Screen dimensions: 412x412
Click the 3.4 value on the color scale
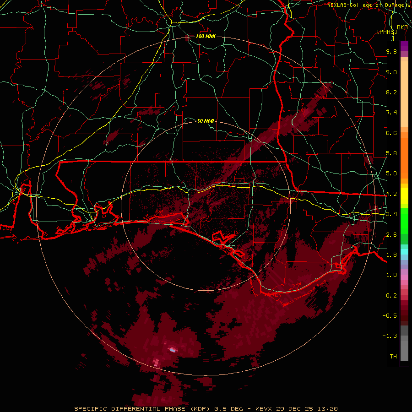[391, 214]
